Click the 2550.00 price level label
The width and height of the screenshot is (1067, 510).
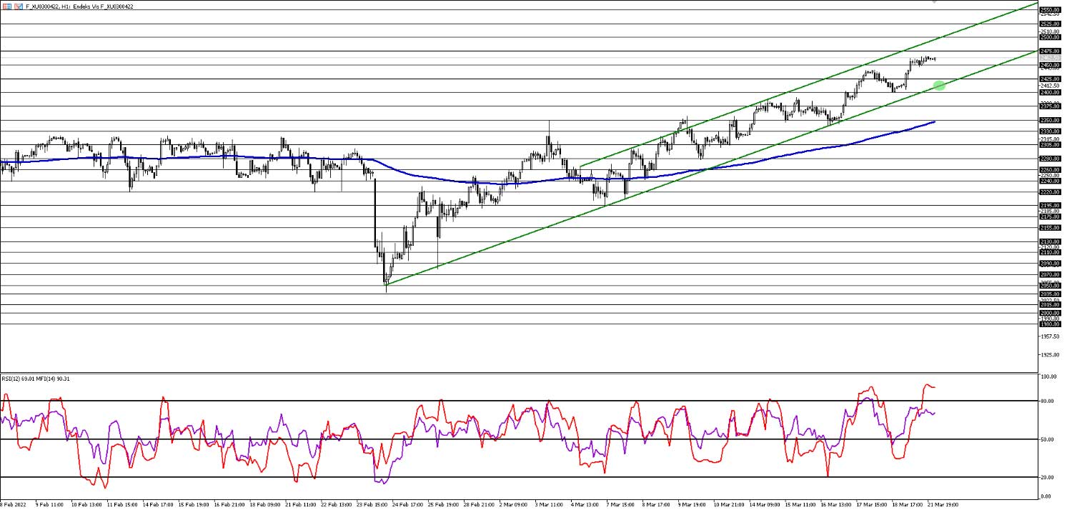pyautogui.click(x=1049, y=10)
